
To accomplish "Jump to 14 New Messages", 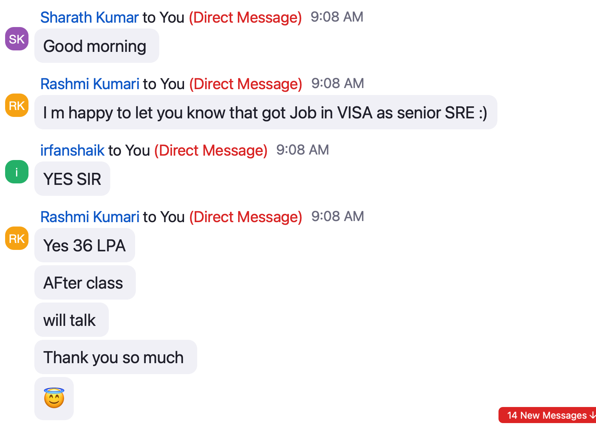I will [547, 415].
